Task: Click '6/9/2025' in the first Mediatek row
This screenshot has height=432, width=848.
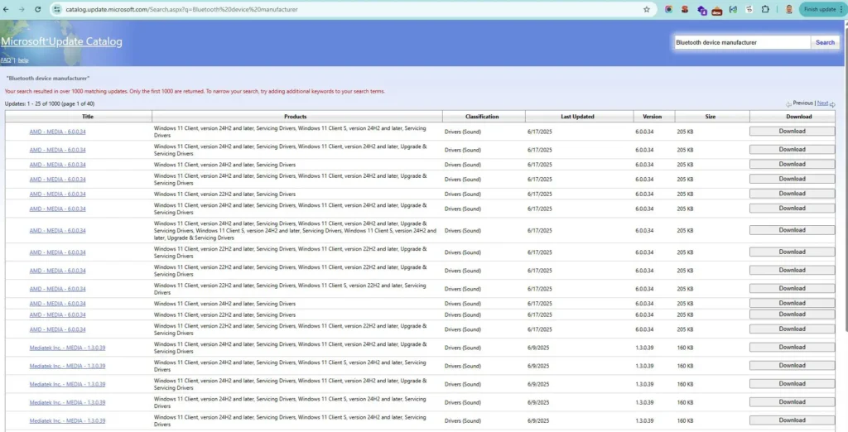Action: click(x=538, y=348)
